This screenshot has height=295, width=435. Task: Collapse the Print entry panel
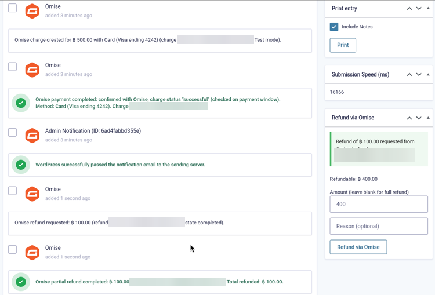click(x=428, y=8)
